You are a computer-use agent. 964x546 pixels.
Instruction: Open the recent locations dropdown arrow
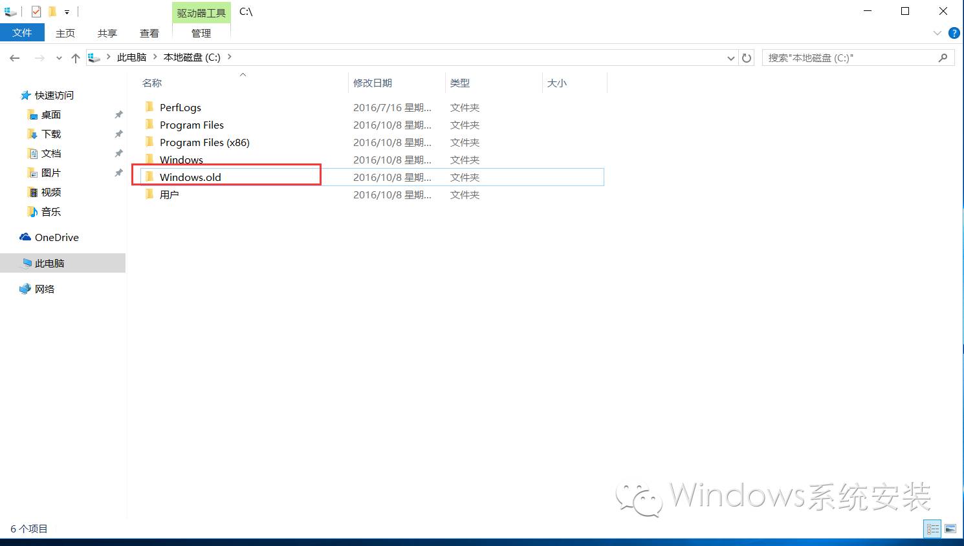coord(59,58)
